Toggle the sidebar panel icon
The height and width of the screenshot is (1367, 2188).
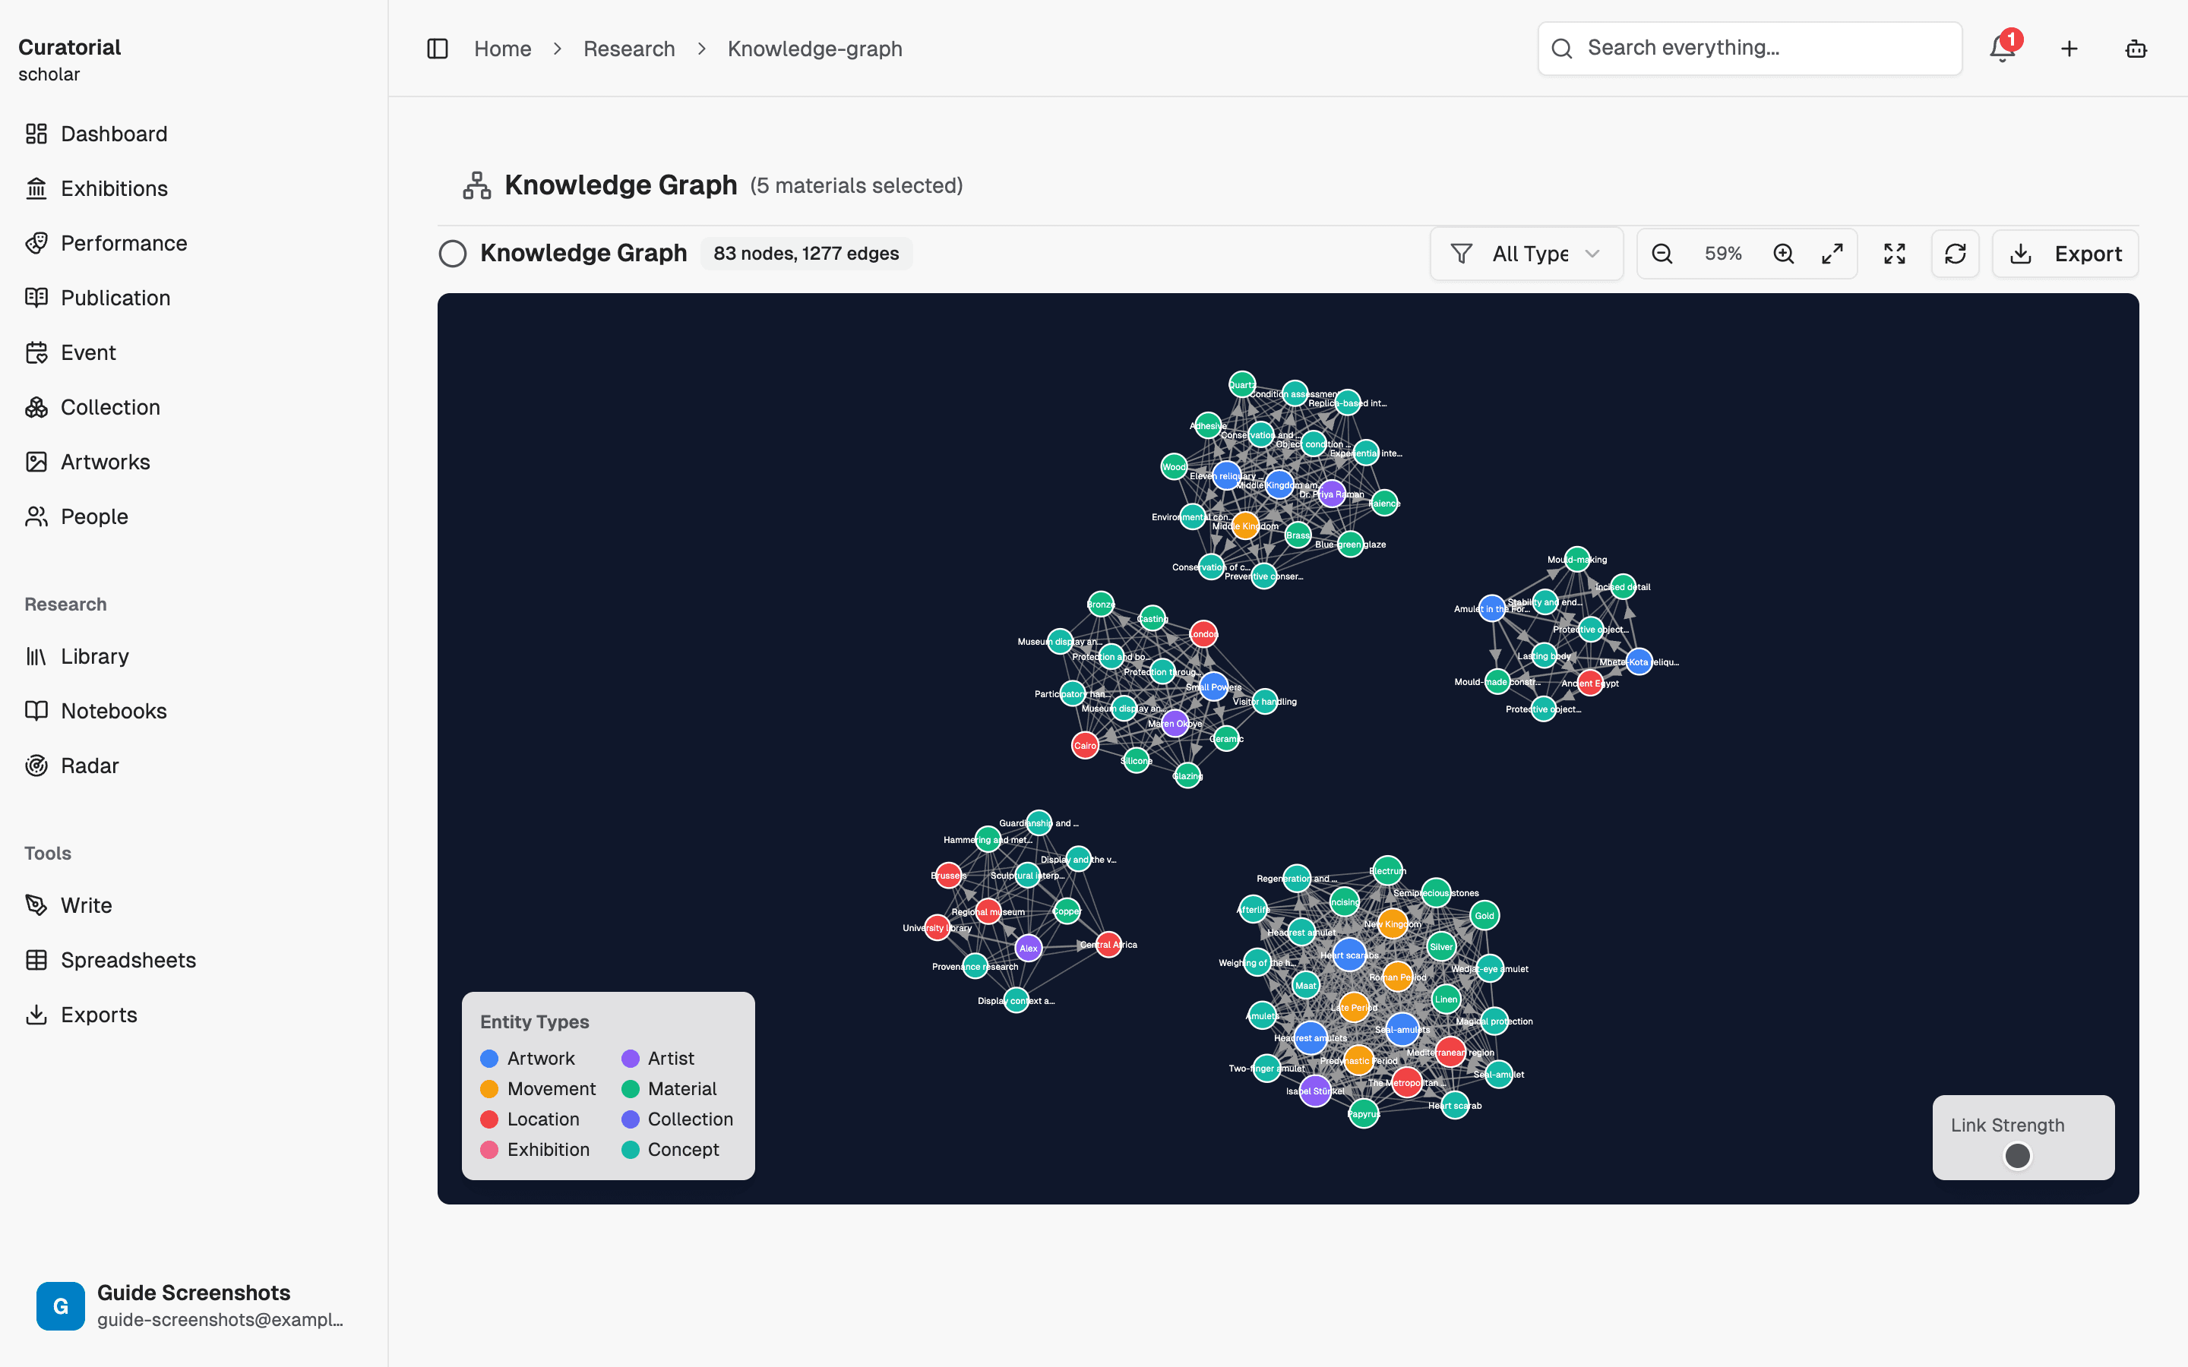pos(438,49)
